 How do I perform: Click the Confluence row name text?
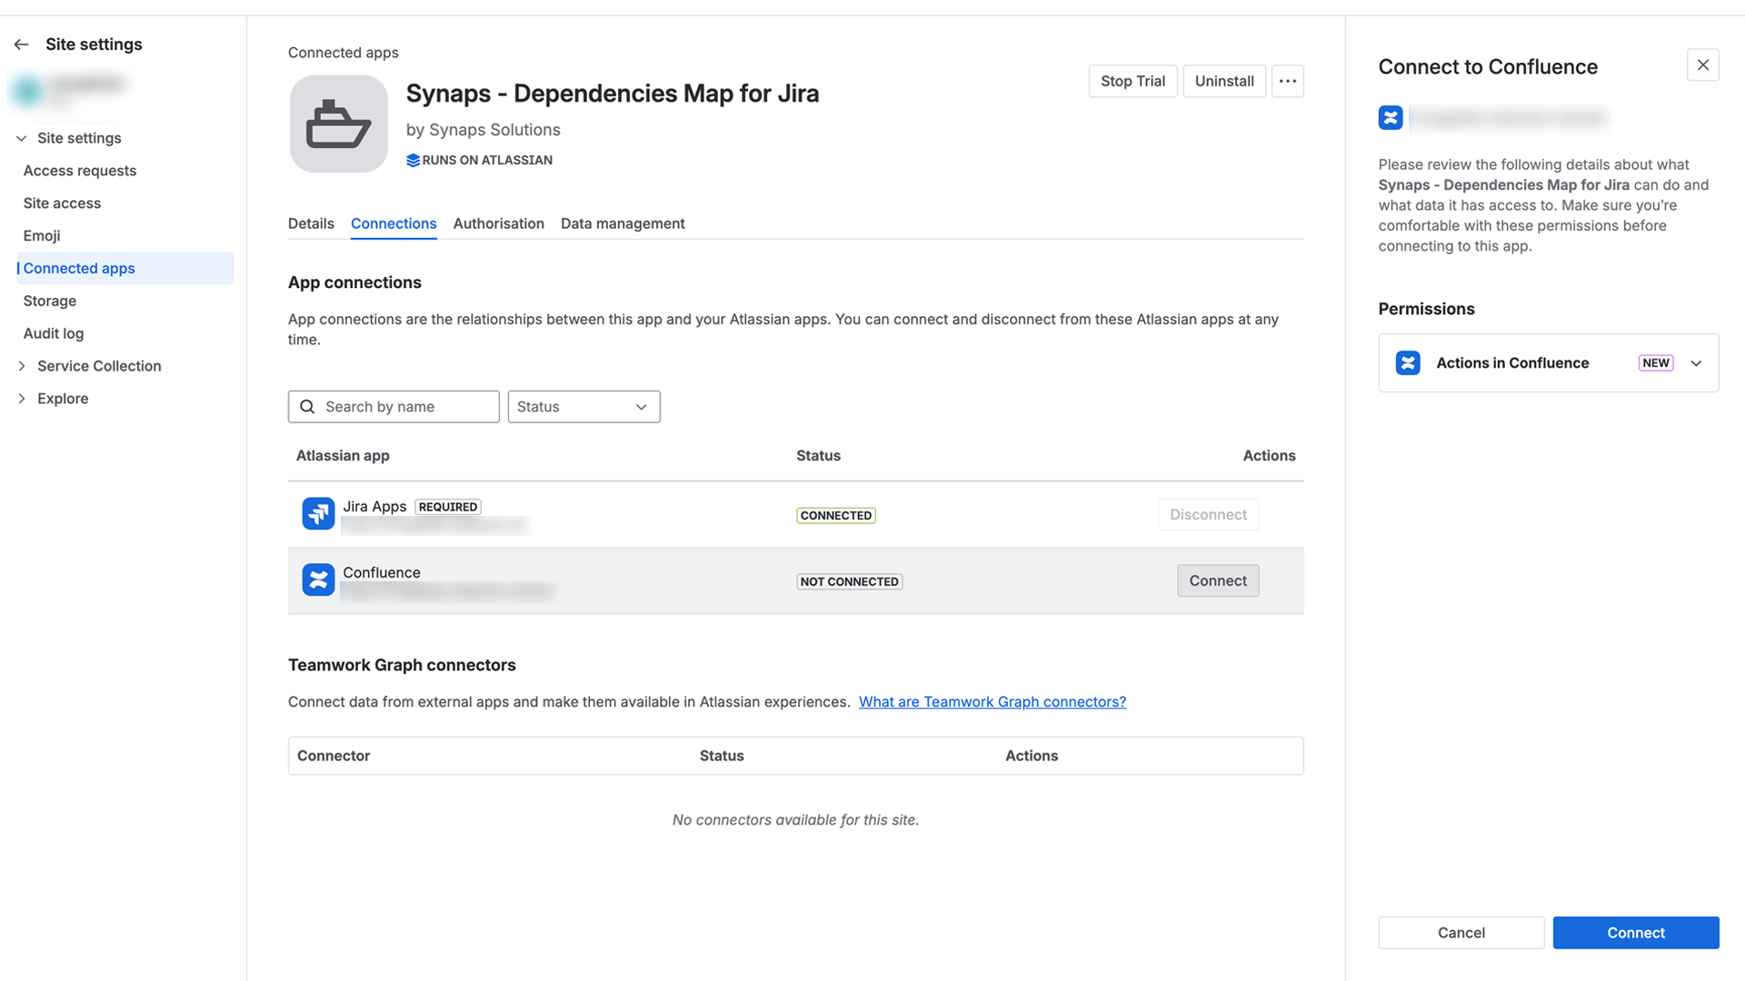[382, 572]
